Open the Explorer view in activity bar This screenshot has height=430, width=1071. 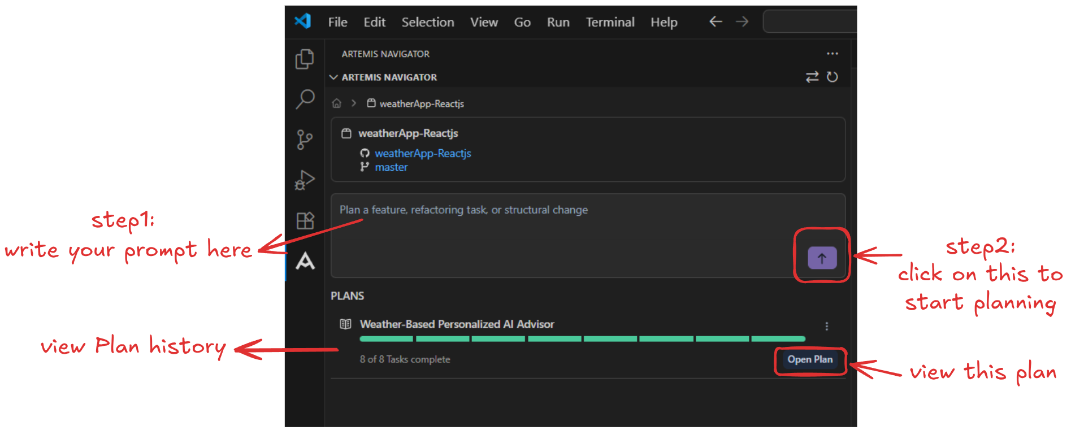[x=305, y=59]
